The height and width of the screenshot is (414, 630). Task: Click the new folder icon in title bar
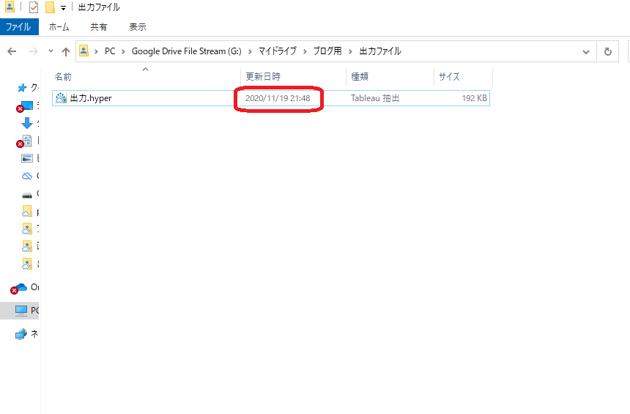tap(50, 7)
